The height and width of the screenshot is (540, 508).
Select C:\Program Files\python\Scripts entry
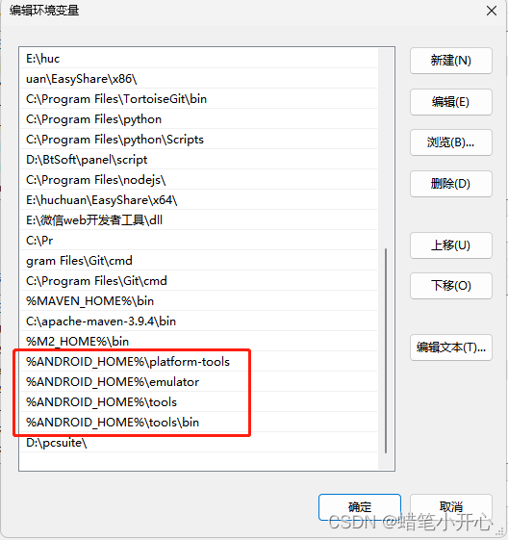(199, 140)
